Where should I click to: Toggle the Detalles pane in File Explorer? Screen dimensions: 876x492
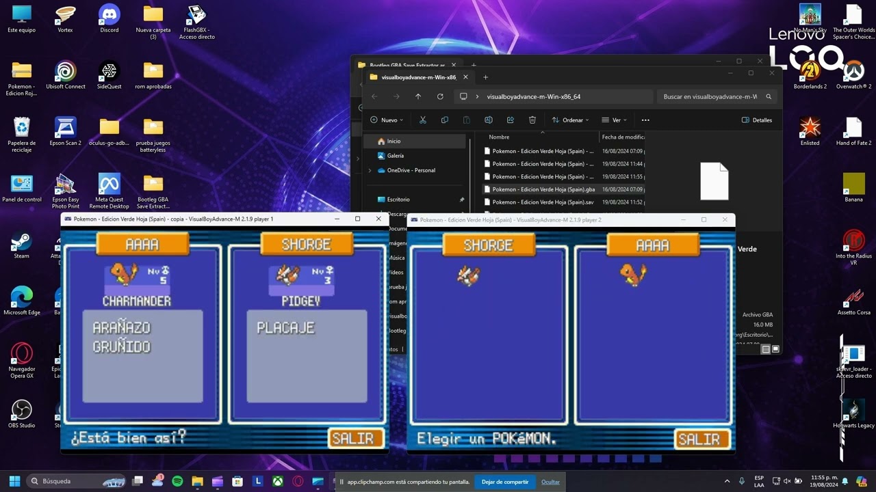coord(757,120)
